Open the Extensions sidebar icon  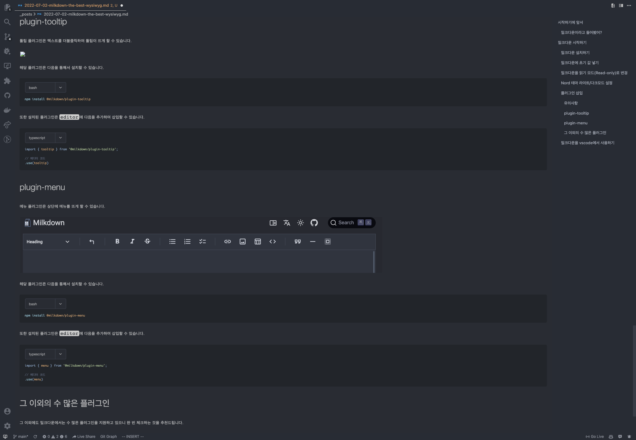[x=7, y=81]
